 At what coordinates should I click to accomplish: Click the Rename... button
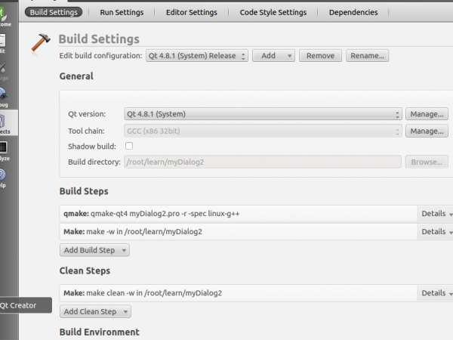366,56
